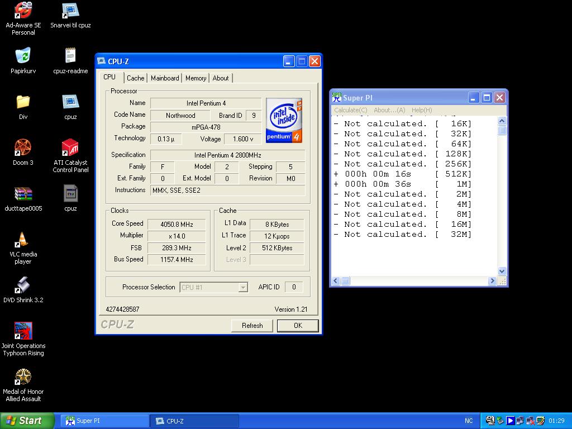
Task: Close the CPU-Z window
Action: pyautogui.click(x=314, y=61)
